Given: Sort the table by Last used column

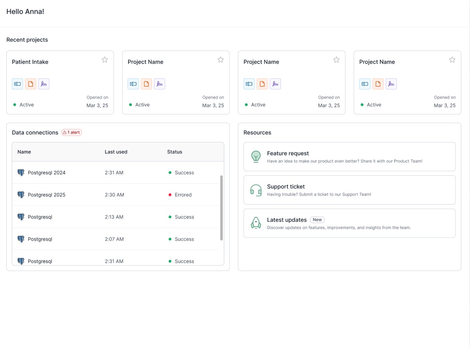Looking at the screenshot, I should (116, 152).
